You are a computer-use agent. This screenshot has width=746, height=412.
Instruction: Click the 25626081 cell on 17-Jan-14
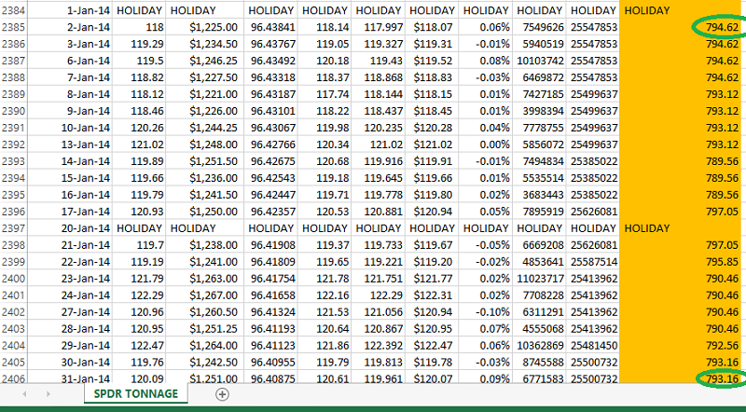pos(593,212)
